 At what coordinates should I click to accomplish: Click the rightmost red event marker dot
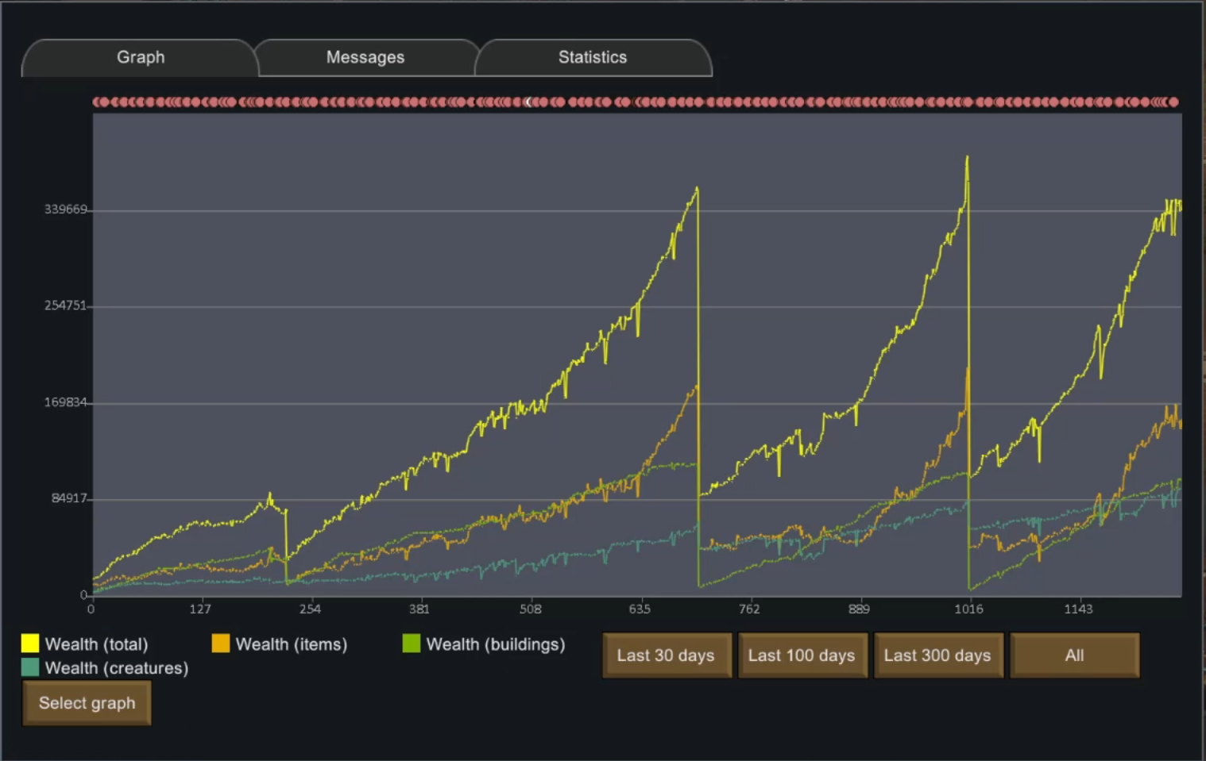1173,102
